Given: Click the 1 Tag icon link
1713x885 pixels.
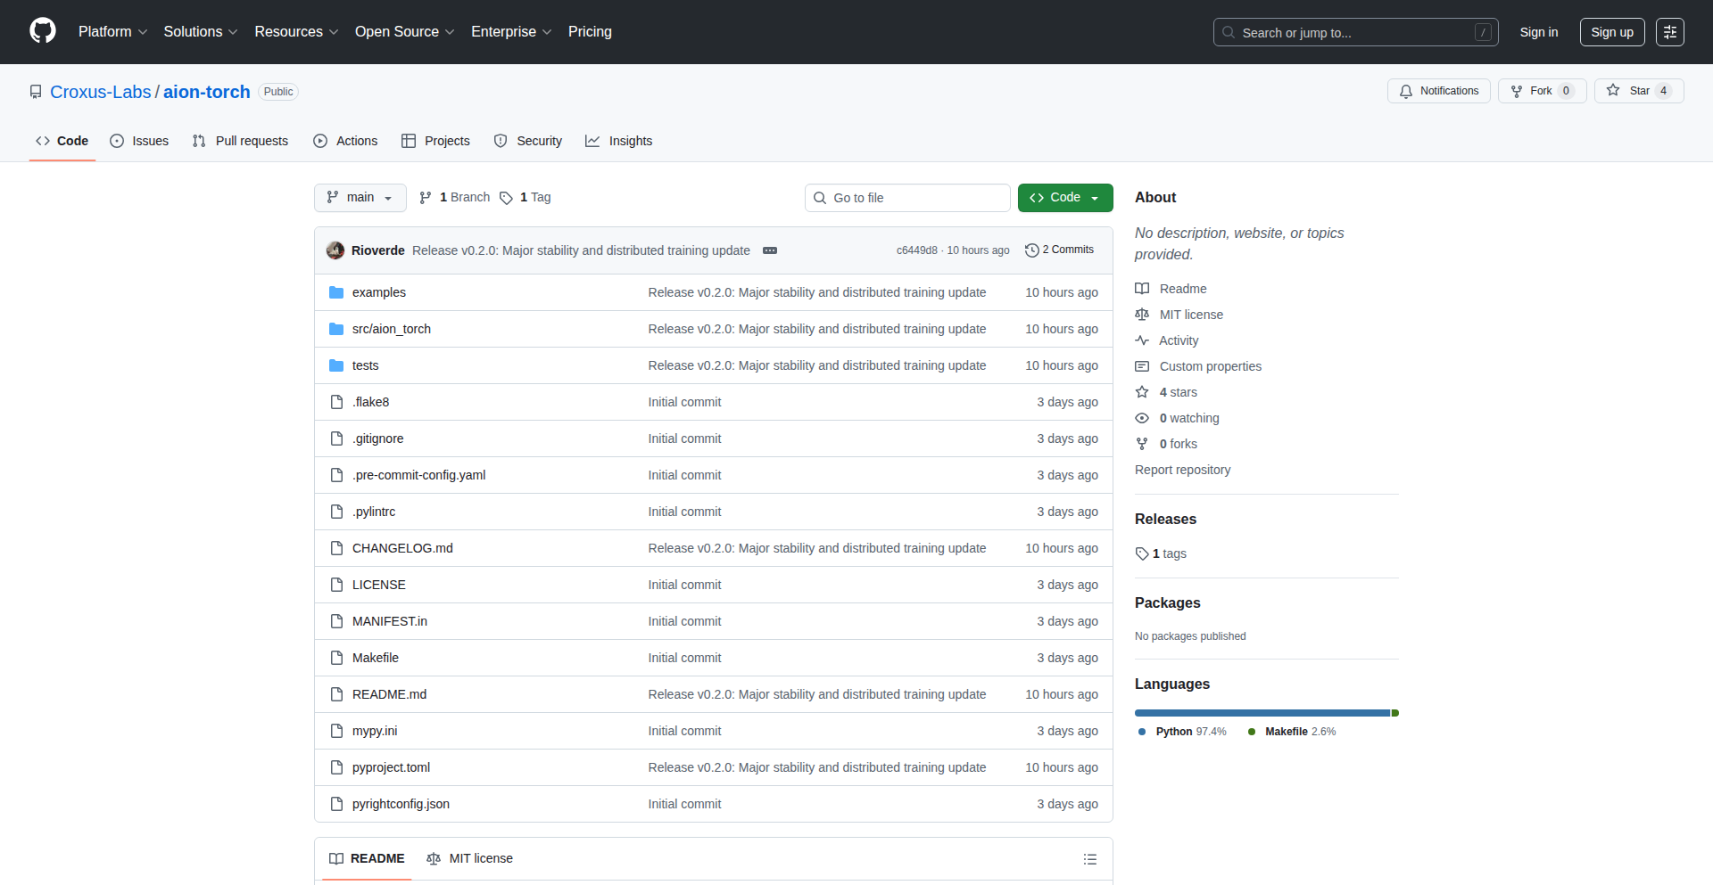Looking at the screenshot, I should point(507,198).
